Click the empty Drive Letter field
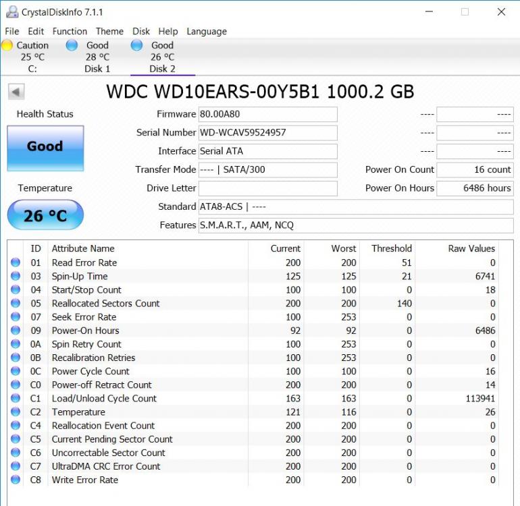Viewport: 520px width, 506px height. pyautogui.click(x=267, y=188)
